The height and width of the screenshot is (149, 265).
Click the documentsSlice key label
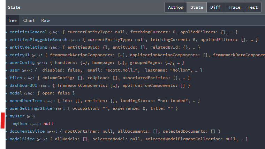(x=27, y=131)
